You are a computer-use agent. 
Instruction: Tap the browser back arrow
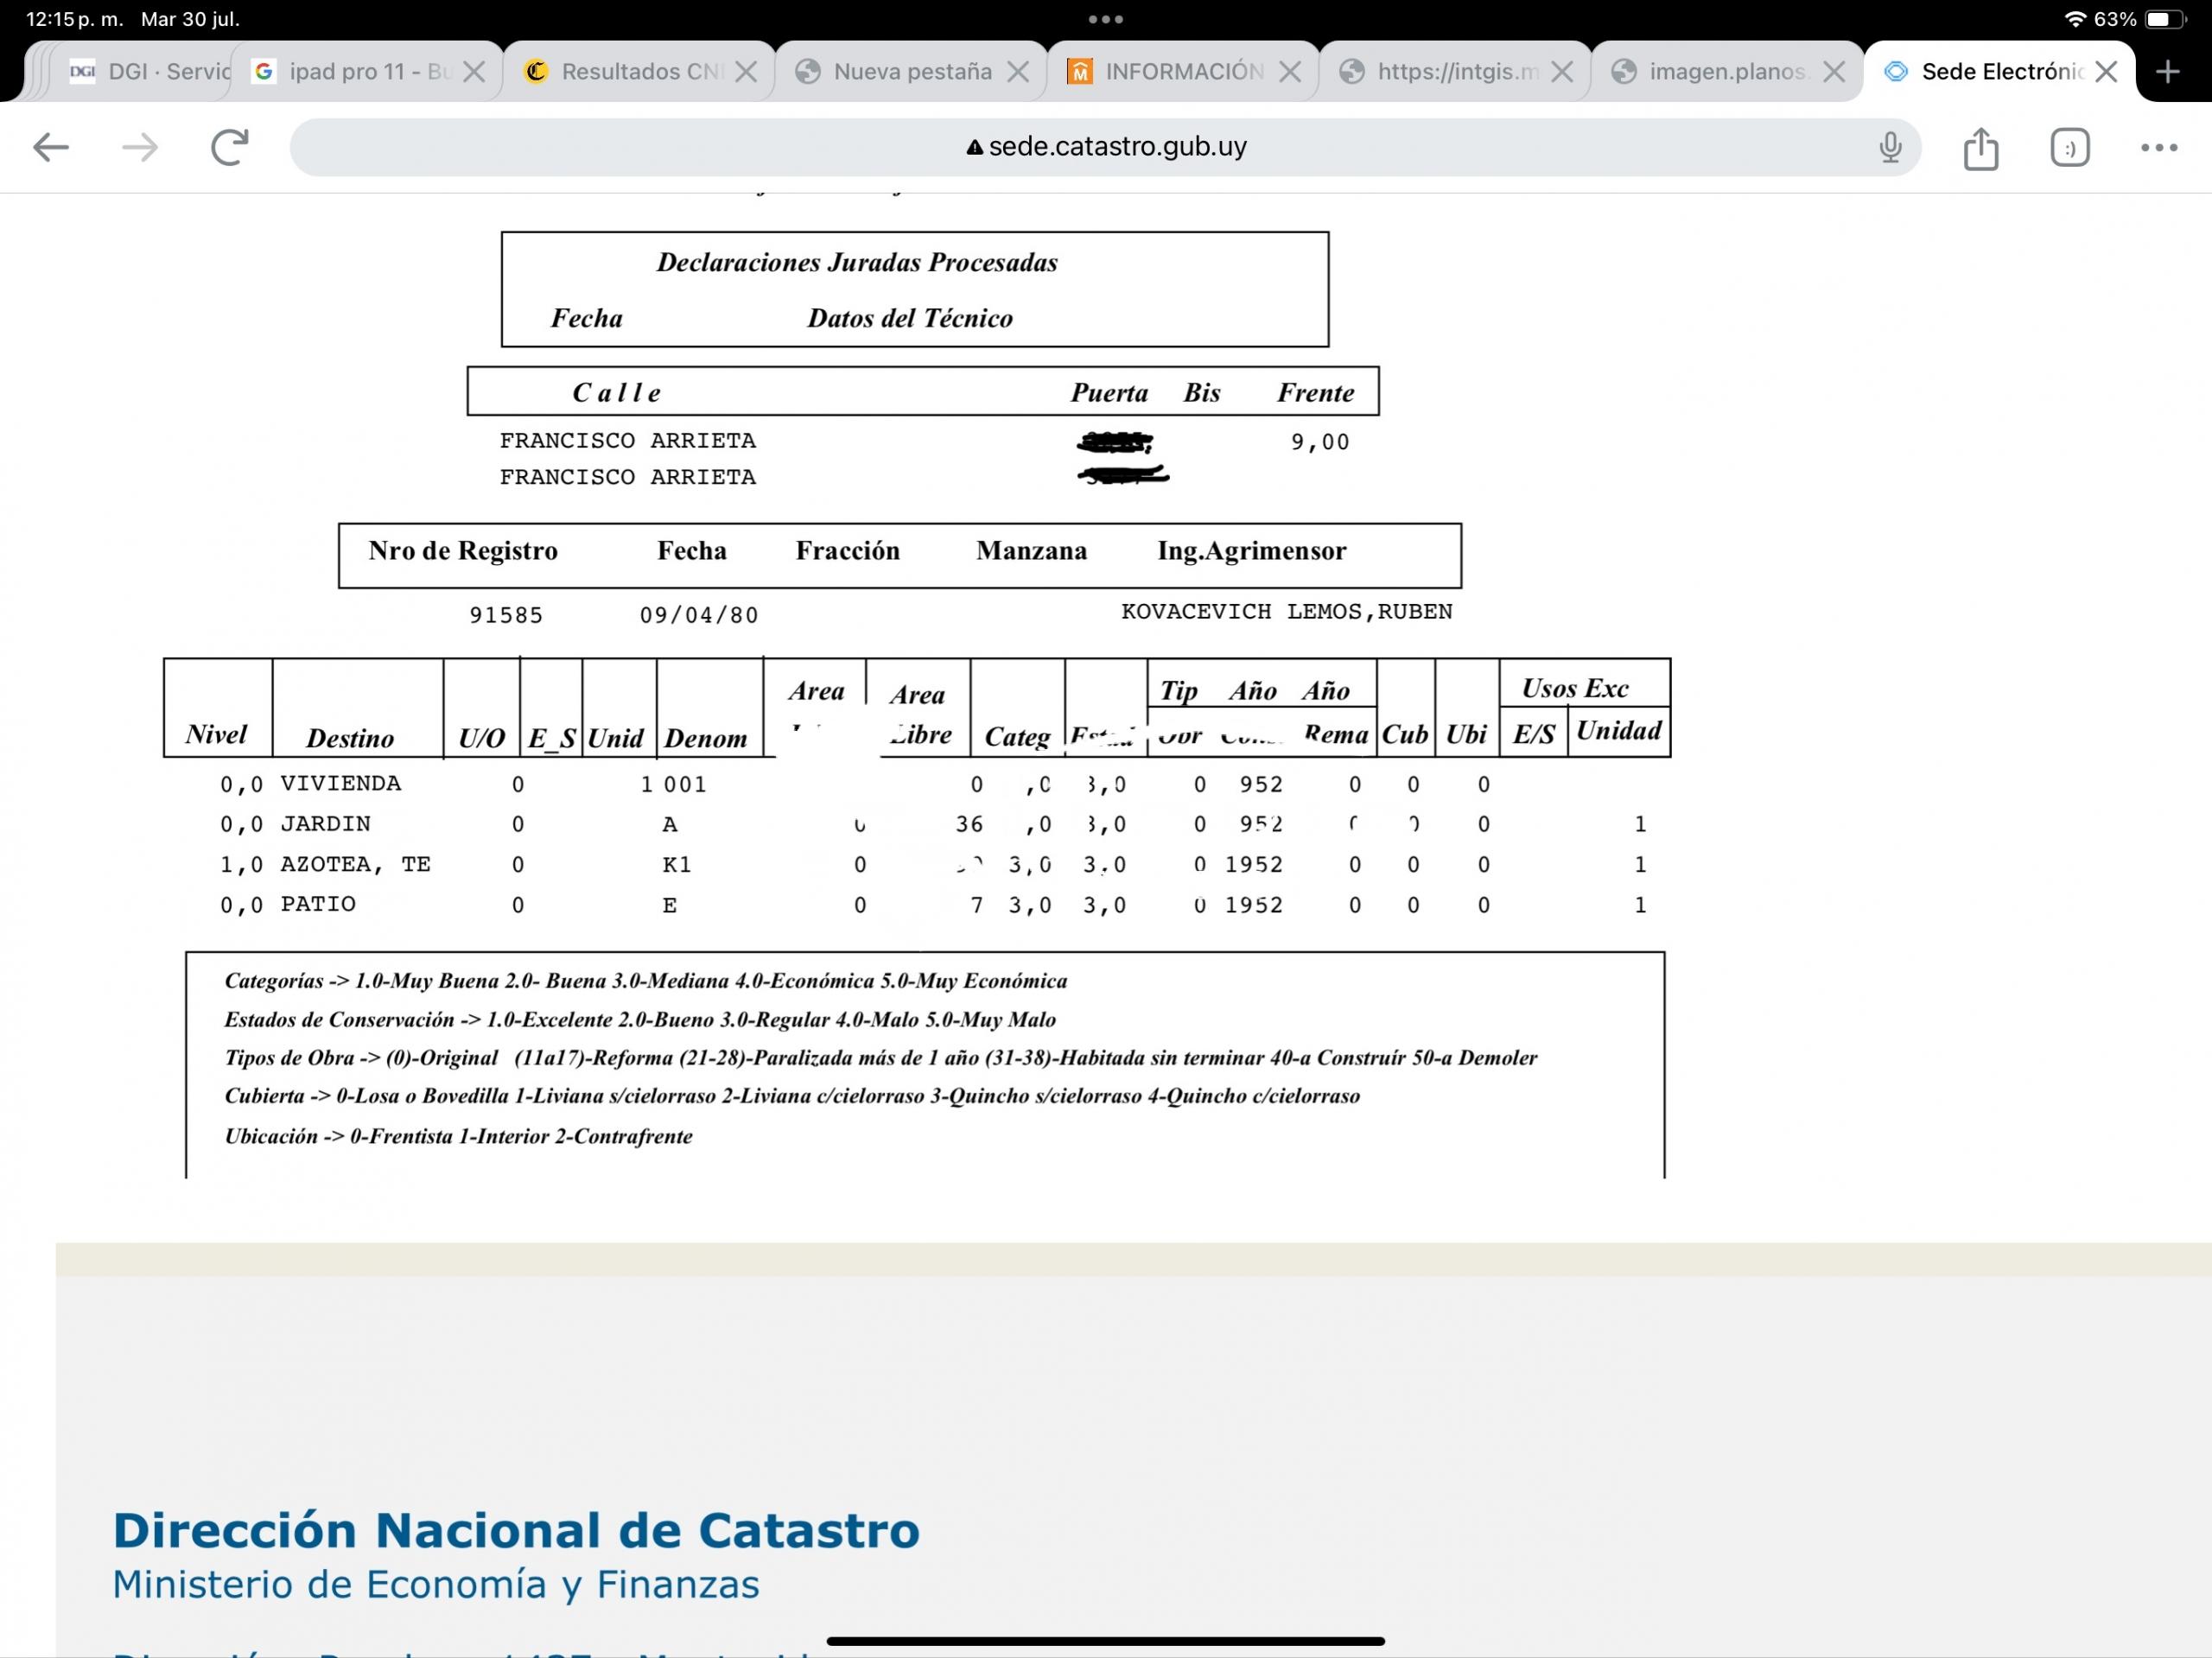point(50,148)
